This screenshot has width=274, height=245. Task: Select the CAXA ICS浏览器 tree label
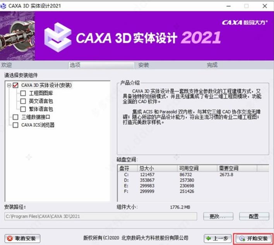pyautogui.click(x=38, y=125)
